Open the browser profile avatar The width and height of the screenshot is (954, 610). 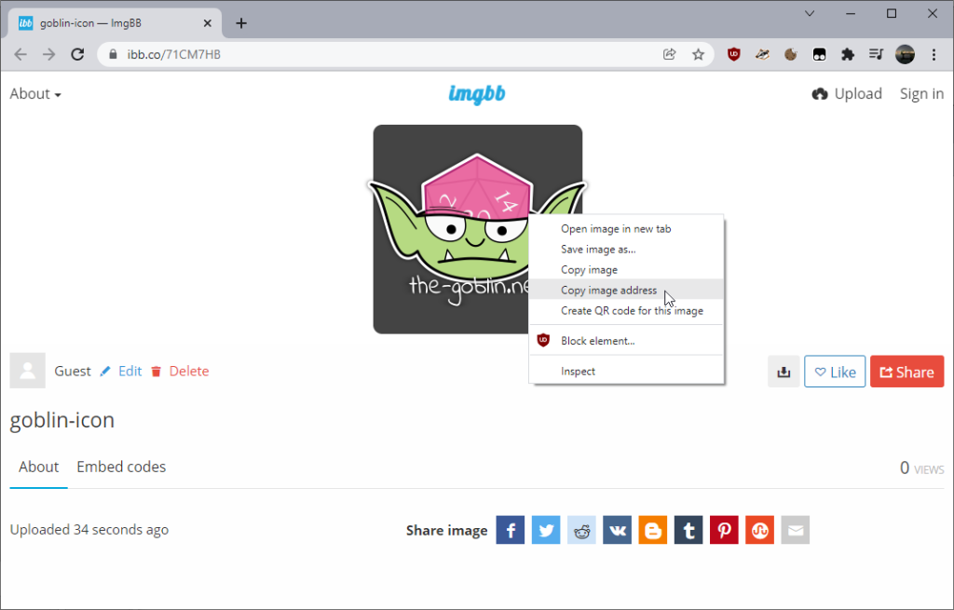pyautogui.click(x=905, y=54)
